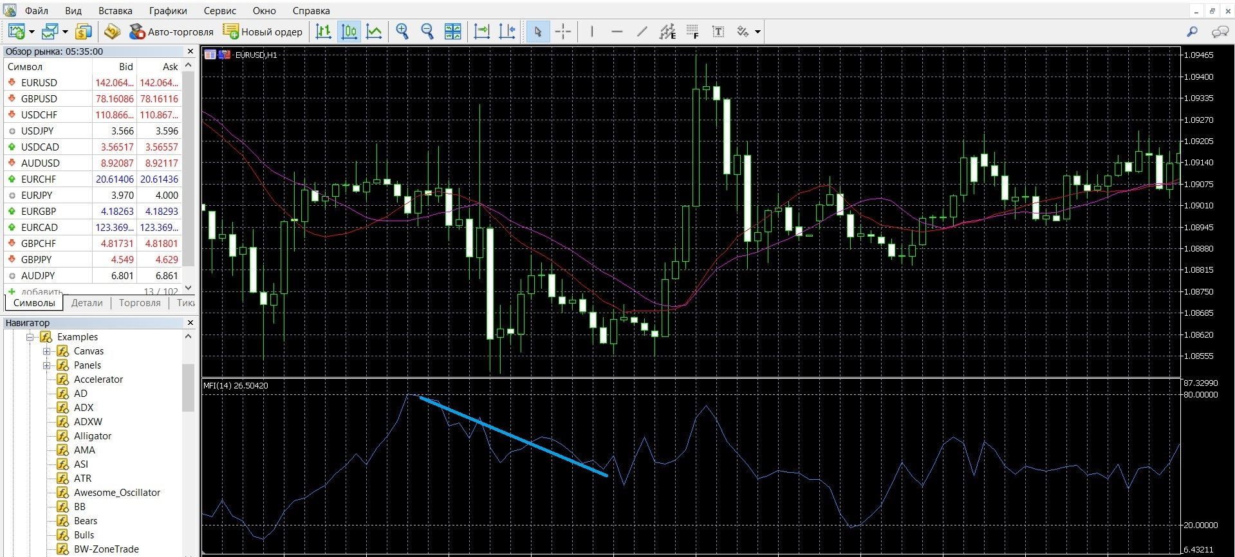Select the Alligator indicator

[92, 436]
